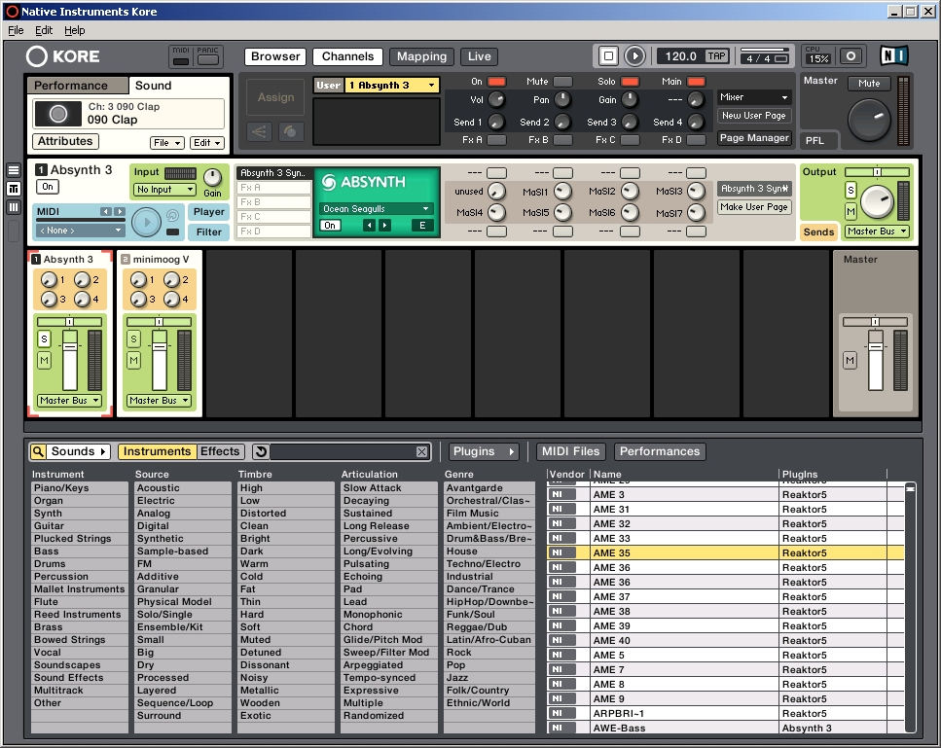
Task: Open the Master Bus dropdown on minimoog V strip
Action: pyautogui.click(x=159, y=401)
